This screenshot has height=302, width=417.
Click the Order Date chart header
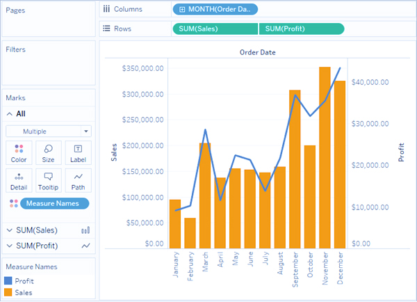(257, 52)
